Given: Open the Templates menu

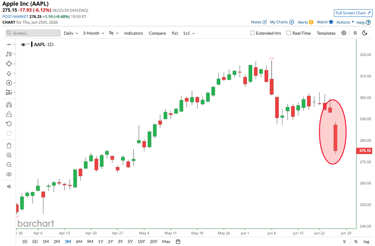Looking at the screenshot, I should point(326,33).
